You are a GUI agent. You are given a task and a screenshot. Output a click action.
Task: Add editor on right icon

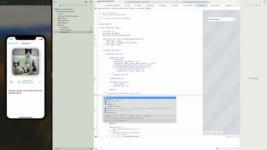(238, 5)
